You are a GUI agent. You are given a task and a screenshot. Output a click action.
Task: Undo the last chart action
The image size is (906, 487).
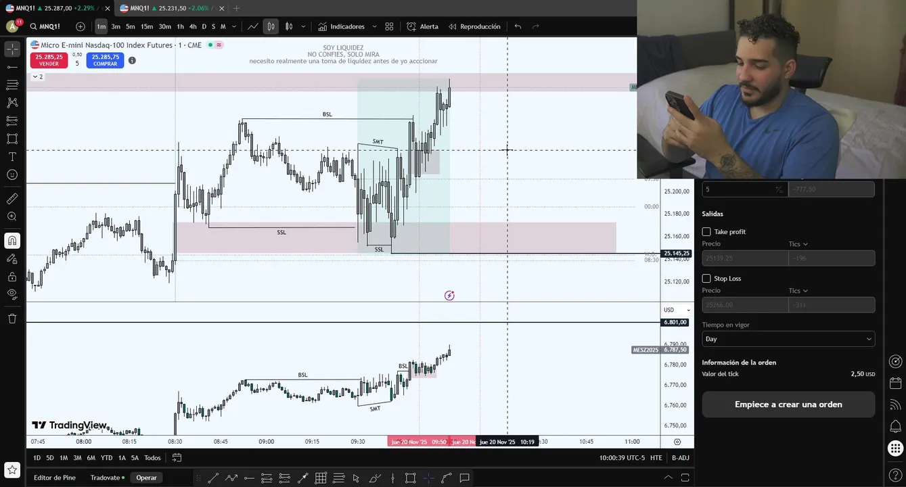(518, 26)
